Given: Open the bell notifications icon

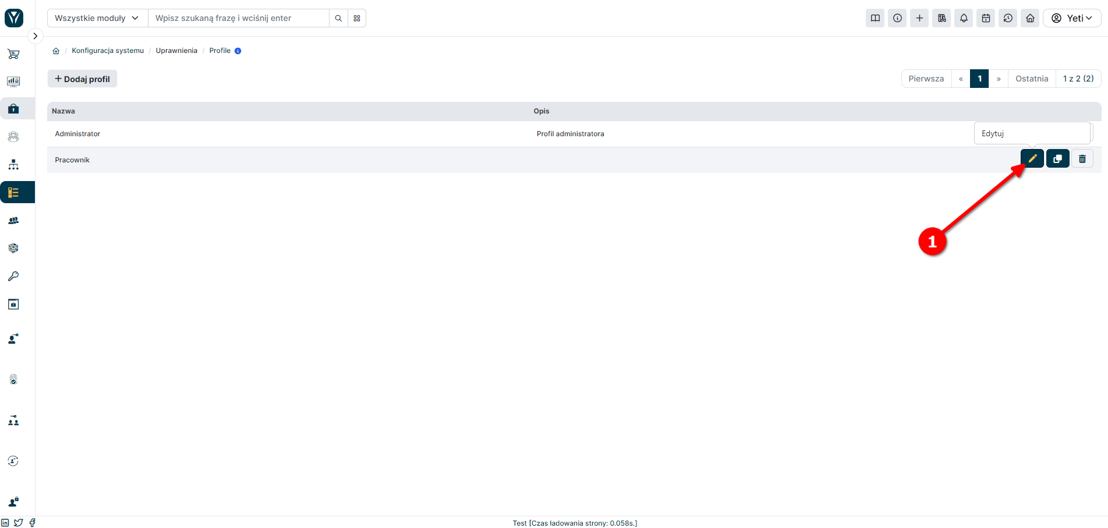Looking at the screenshot, I should click(x=964, y=18).
